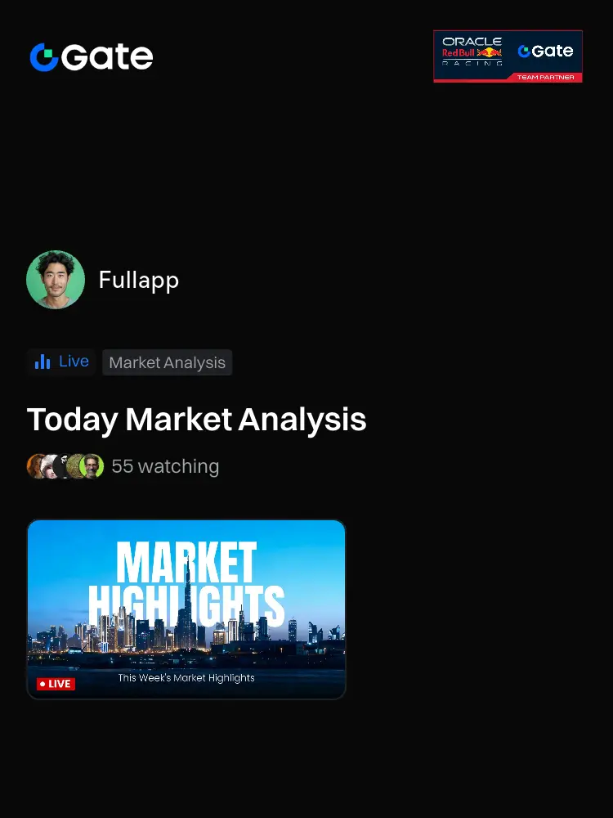Click the red LIVE badge on thumbnail

coord(56,684)
